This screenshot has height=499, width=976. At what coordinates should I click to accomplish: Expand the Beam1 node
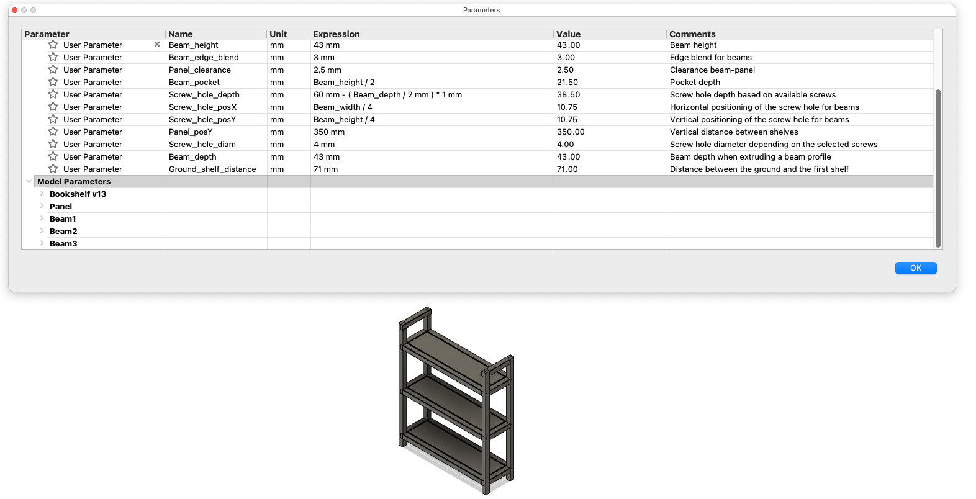(42, 218)
